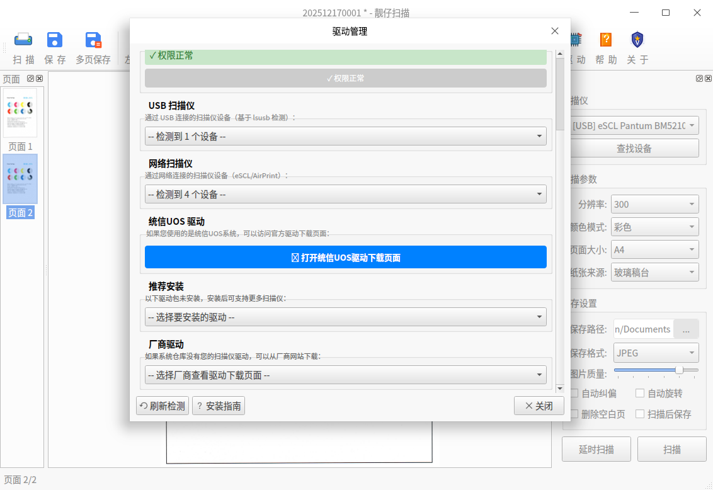Click the 多页保存 multi-page save toolbar icon
The width and height of the screenshot is (713, 490).
tap(93, 40)
